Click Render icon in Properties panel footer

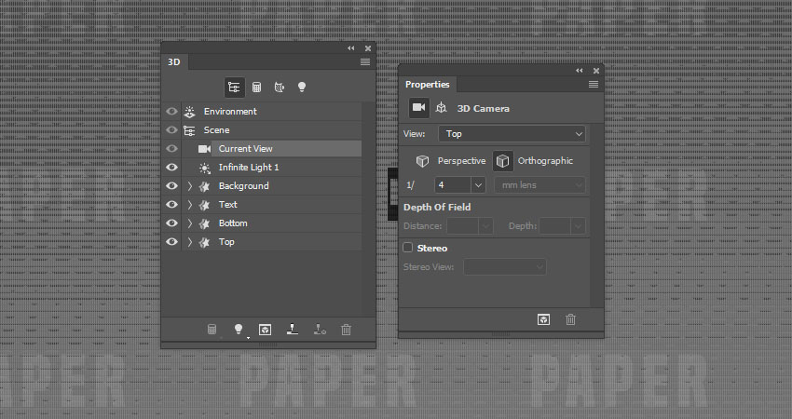pyautogui.click(x=543, y=319)
